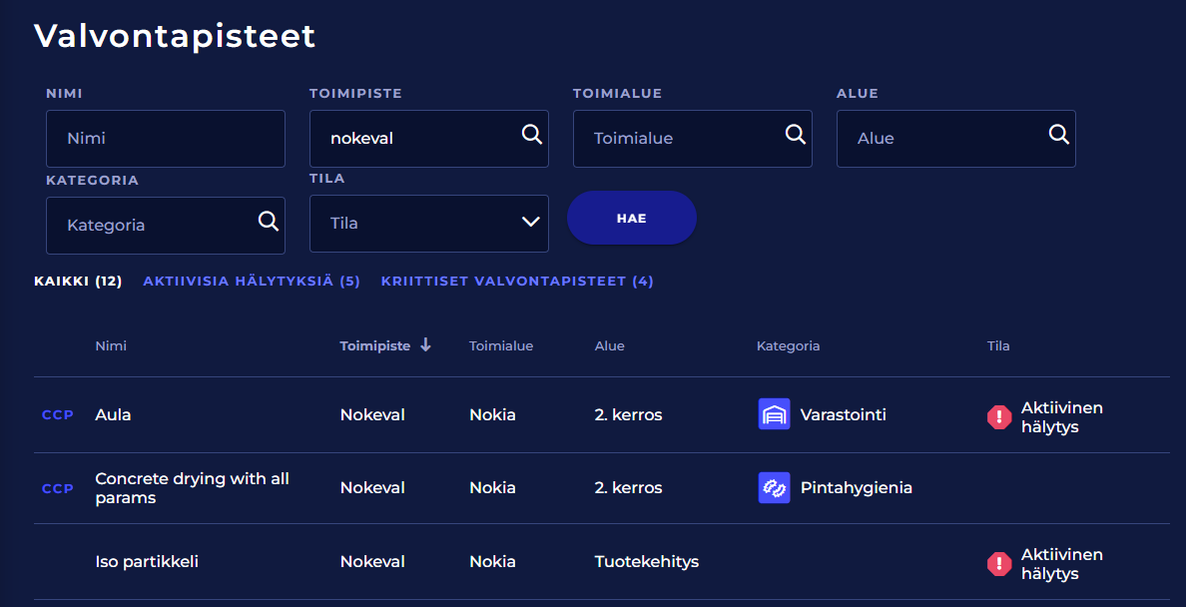Open the Aula monitoring point
This screenshot has width=1186, height=607.
click(113, 415)
